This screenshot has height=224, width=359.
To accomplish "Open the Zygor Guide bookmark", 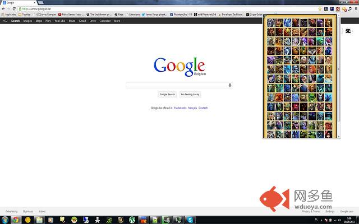I will click(x=254, y=15).
